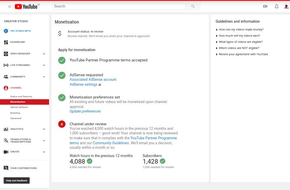
Task: Click the Analytics bar chart icon
Action: pyautogui.click(x=6, y=129)
